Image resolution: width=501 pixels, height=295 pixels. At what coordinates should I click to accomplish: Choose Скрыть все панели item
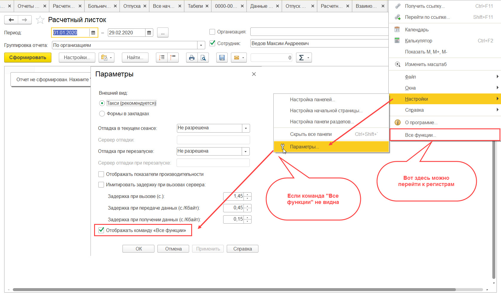(331, 134)
